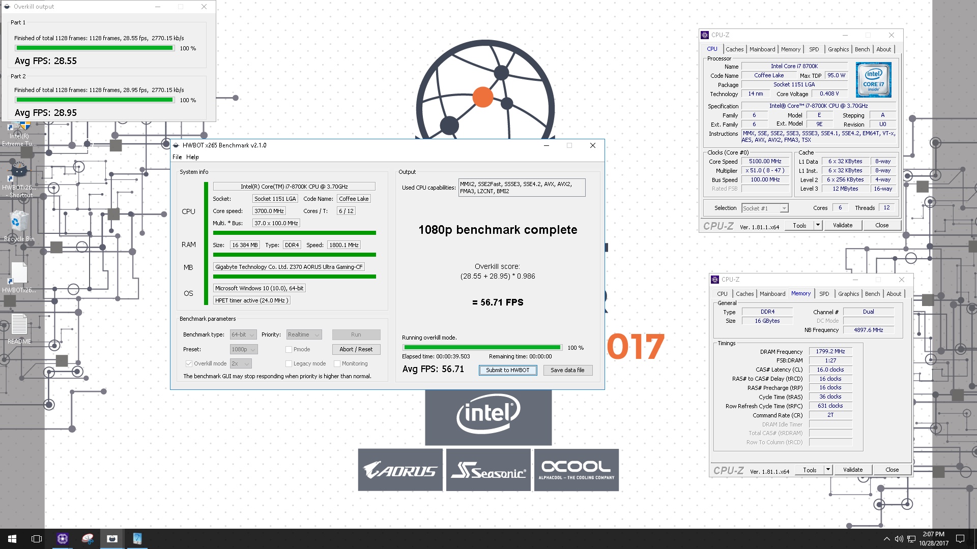Open About tab in lower CPU-Z window
This screenshot has height=549, width=977.
(x=894, y=294)
